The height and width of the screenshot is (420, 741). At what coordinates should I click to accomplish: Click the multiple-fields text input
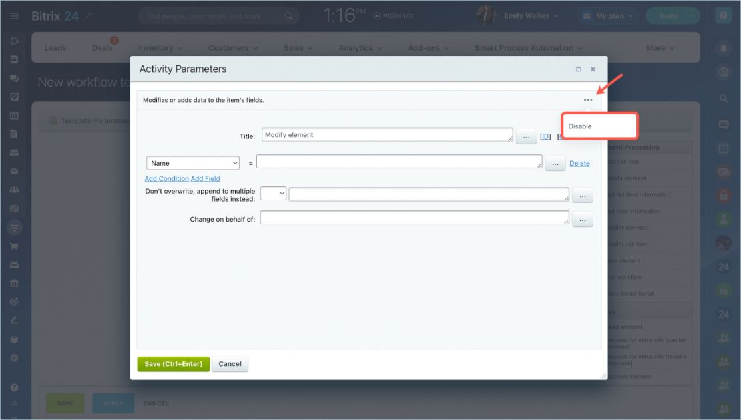429,194
